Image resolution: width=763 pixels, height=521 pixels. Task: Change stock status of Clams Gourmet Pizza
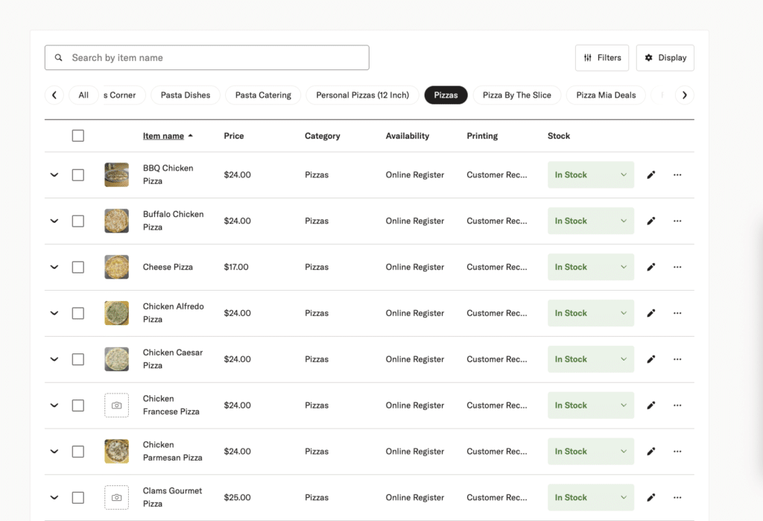click(590, 497)
